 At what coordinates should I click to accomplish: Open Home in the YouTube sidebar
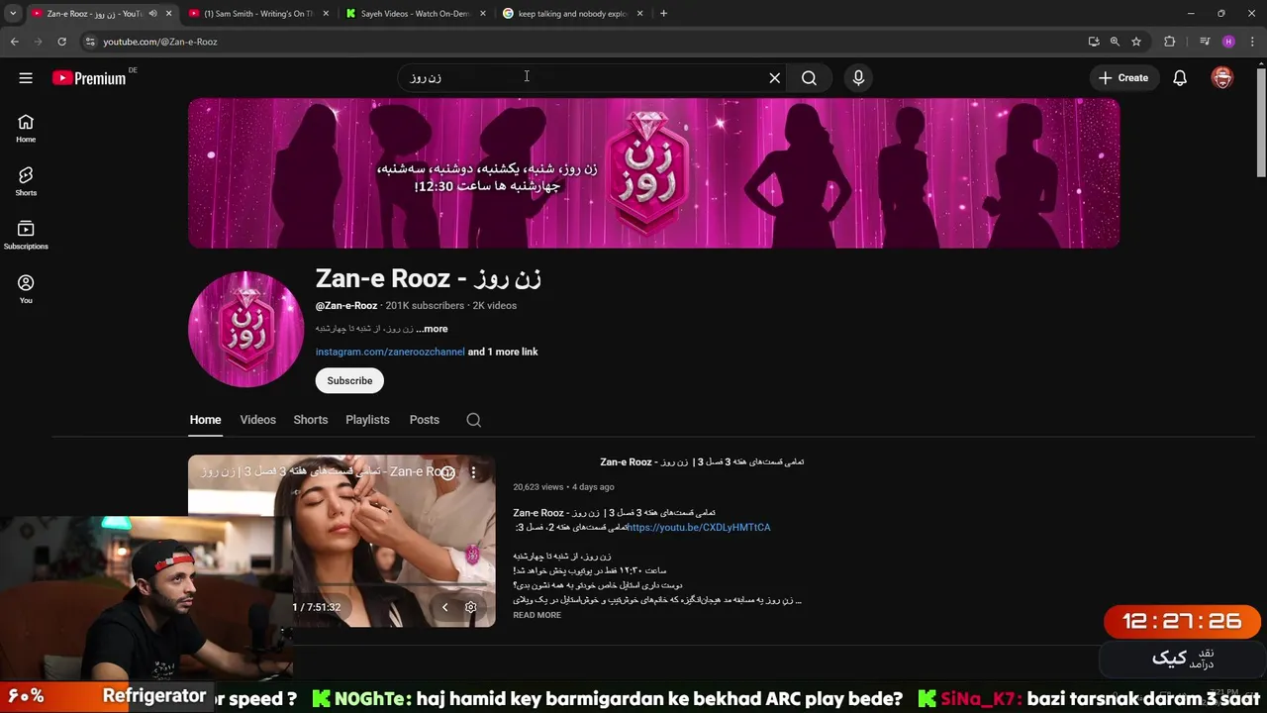(x=26, y=128)
